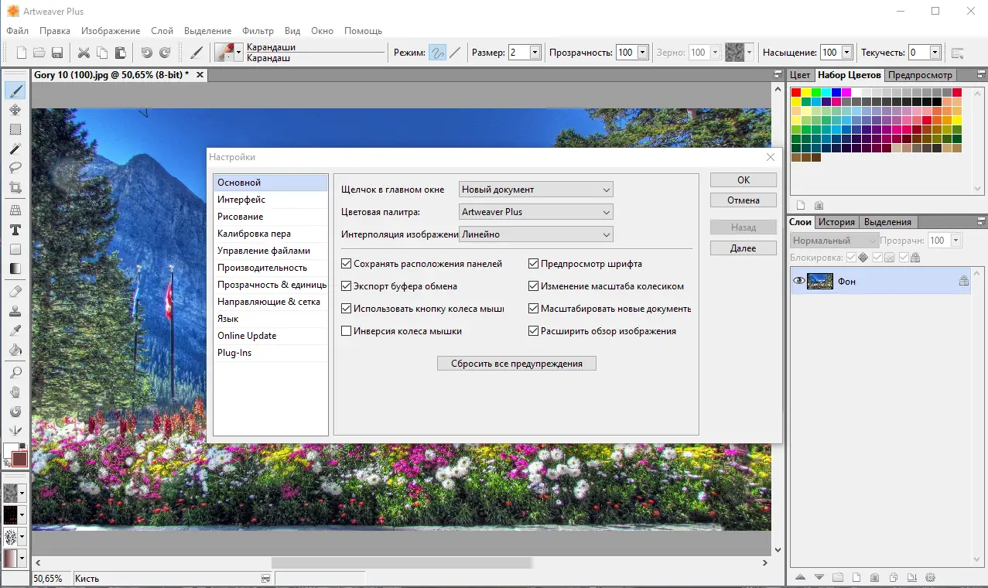Screen dimensions: 988x588
Task: Hide the Фон layer via eye icon
Action: coord(798,282)
